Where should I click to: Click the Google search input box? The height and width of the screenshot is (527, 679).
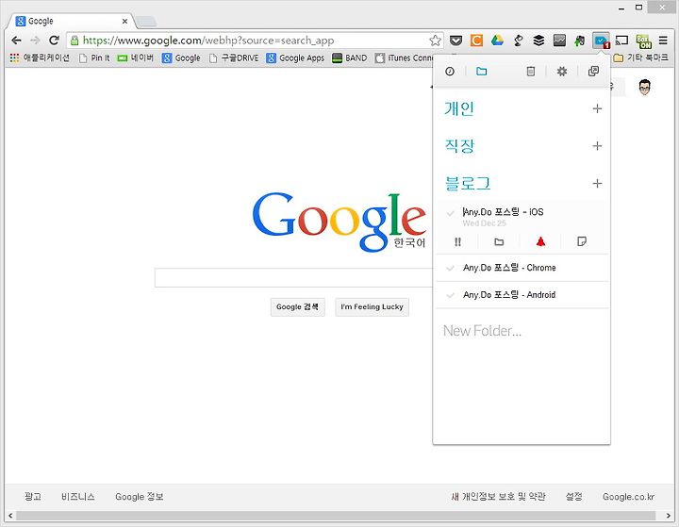pos(293,277)
